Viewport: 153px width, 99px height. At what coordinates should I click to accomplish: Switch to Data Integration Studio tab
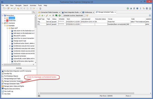(x=71, y=12)
